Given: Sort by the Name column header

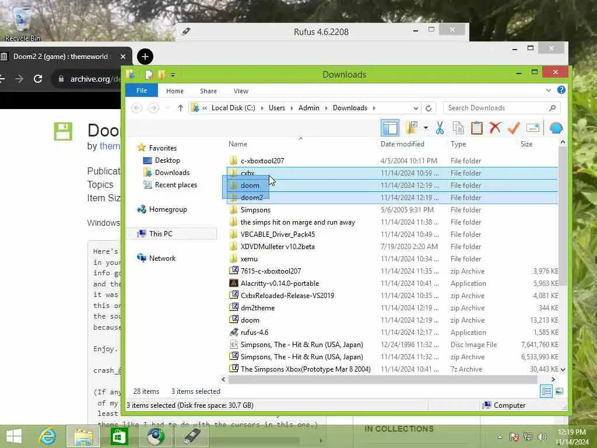Looking at the screenshot, I should coord(238,144).
